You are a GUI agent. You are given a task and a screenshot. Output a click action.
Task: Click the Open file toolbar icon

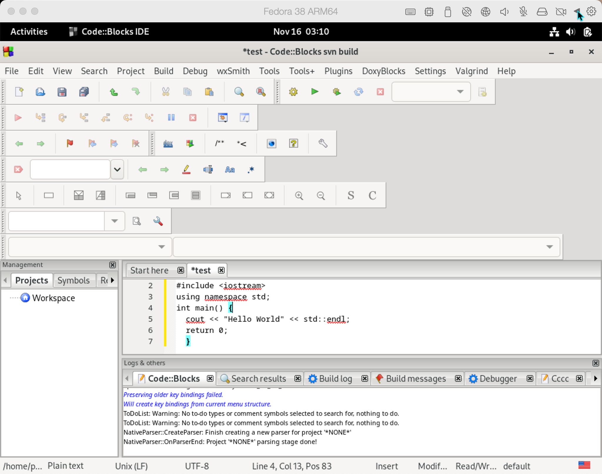point(40,92)
